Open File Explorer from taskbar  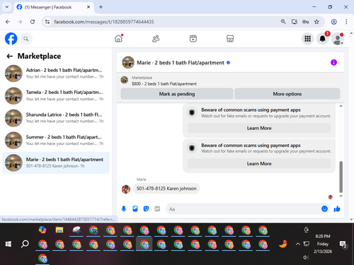59,230
